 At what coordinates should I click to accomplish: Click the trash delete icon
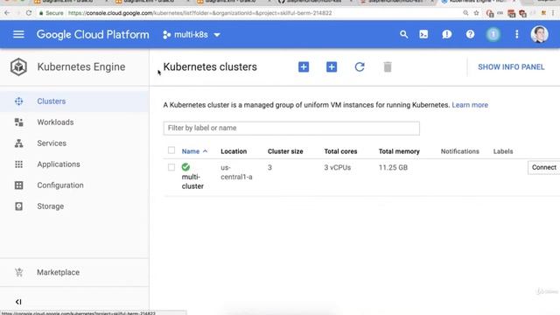click(x=388, y=66)
